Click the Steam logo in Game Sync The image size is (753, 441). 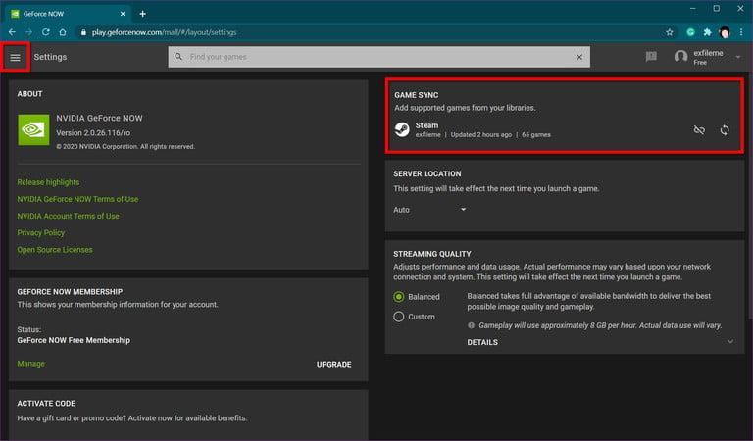(x=402, y=129)
